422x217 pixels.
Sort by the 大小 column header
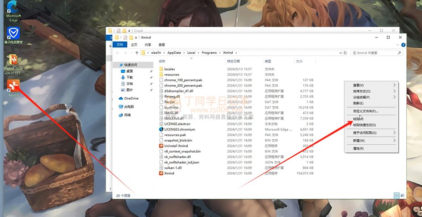[x=299, y=62]
